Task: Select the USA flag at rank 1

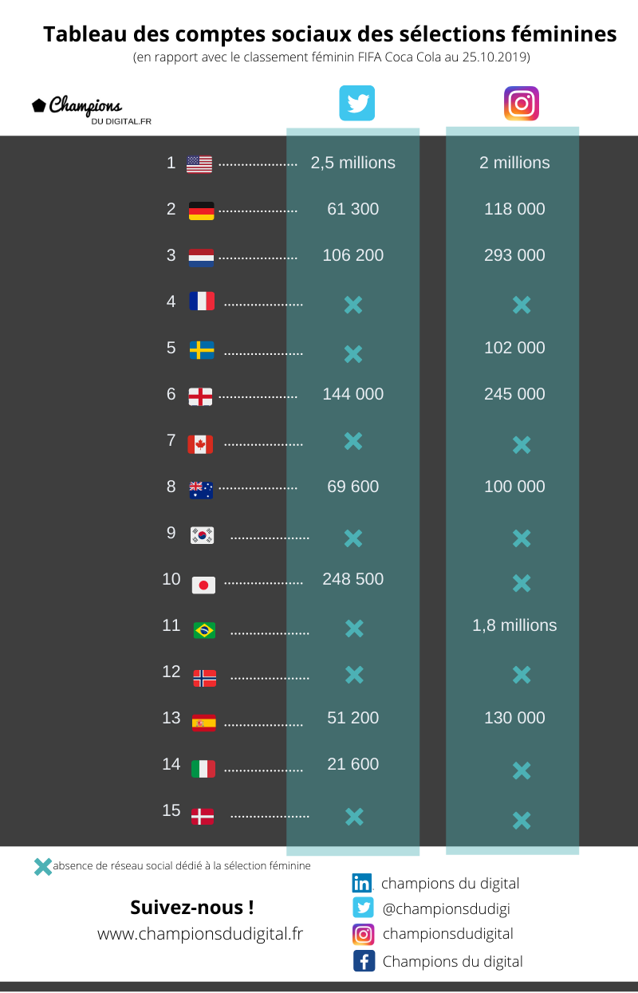Action: [x=199, y=164]
